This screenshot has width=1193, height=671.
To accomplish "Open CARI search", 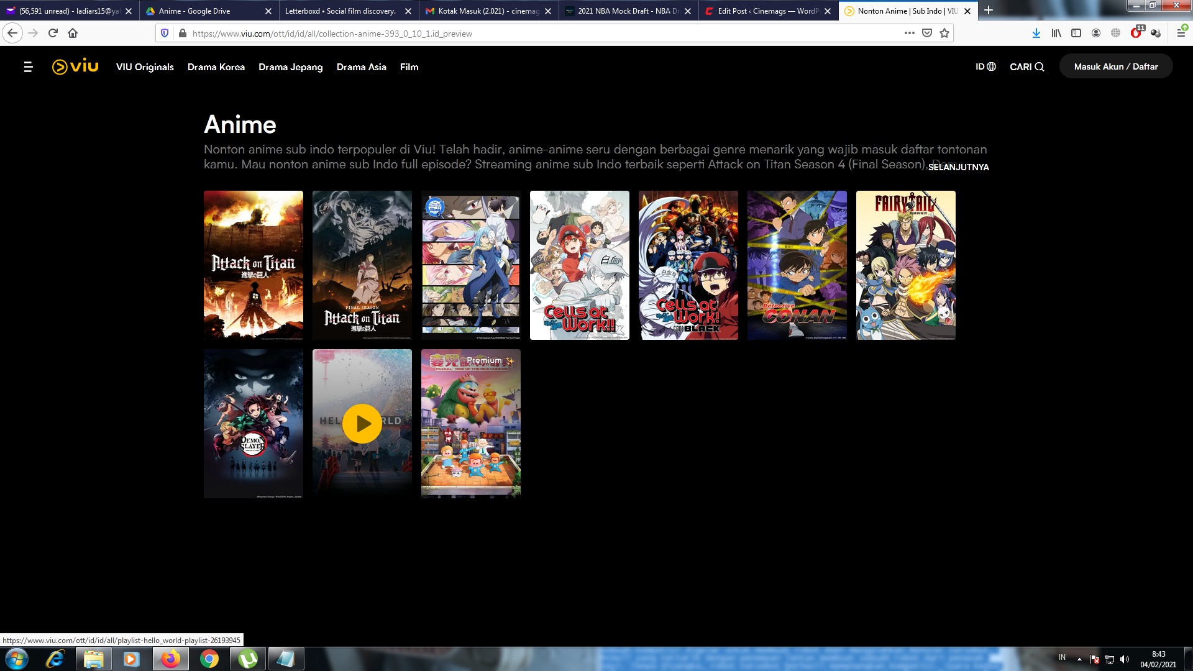I will 1026,66.
